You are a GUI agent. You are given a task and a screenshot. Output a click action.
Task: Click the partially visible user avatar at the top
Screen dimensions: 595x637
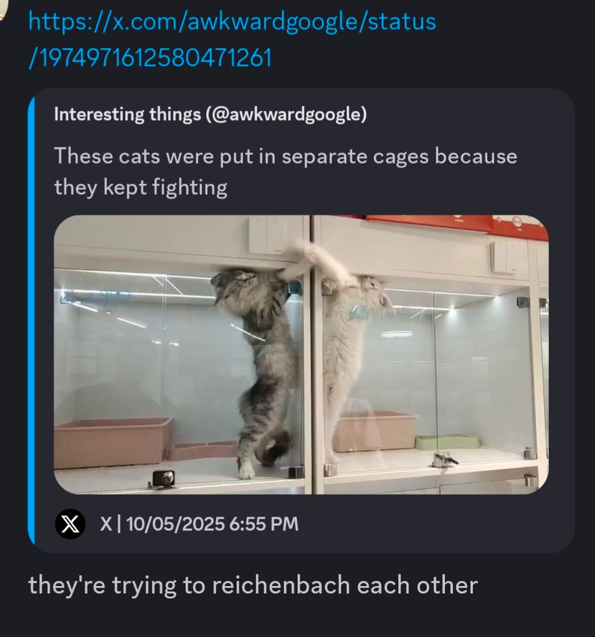click(x=3, y=8)
